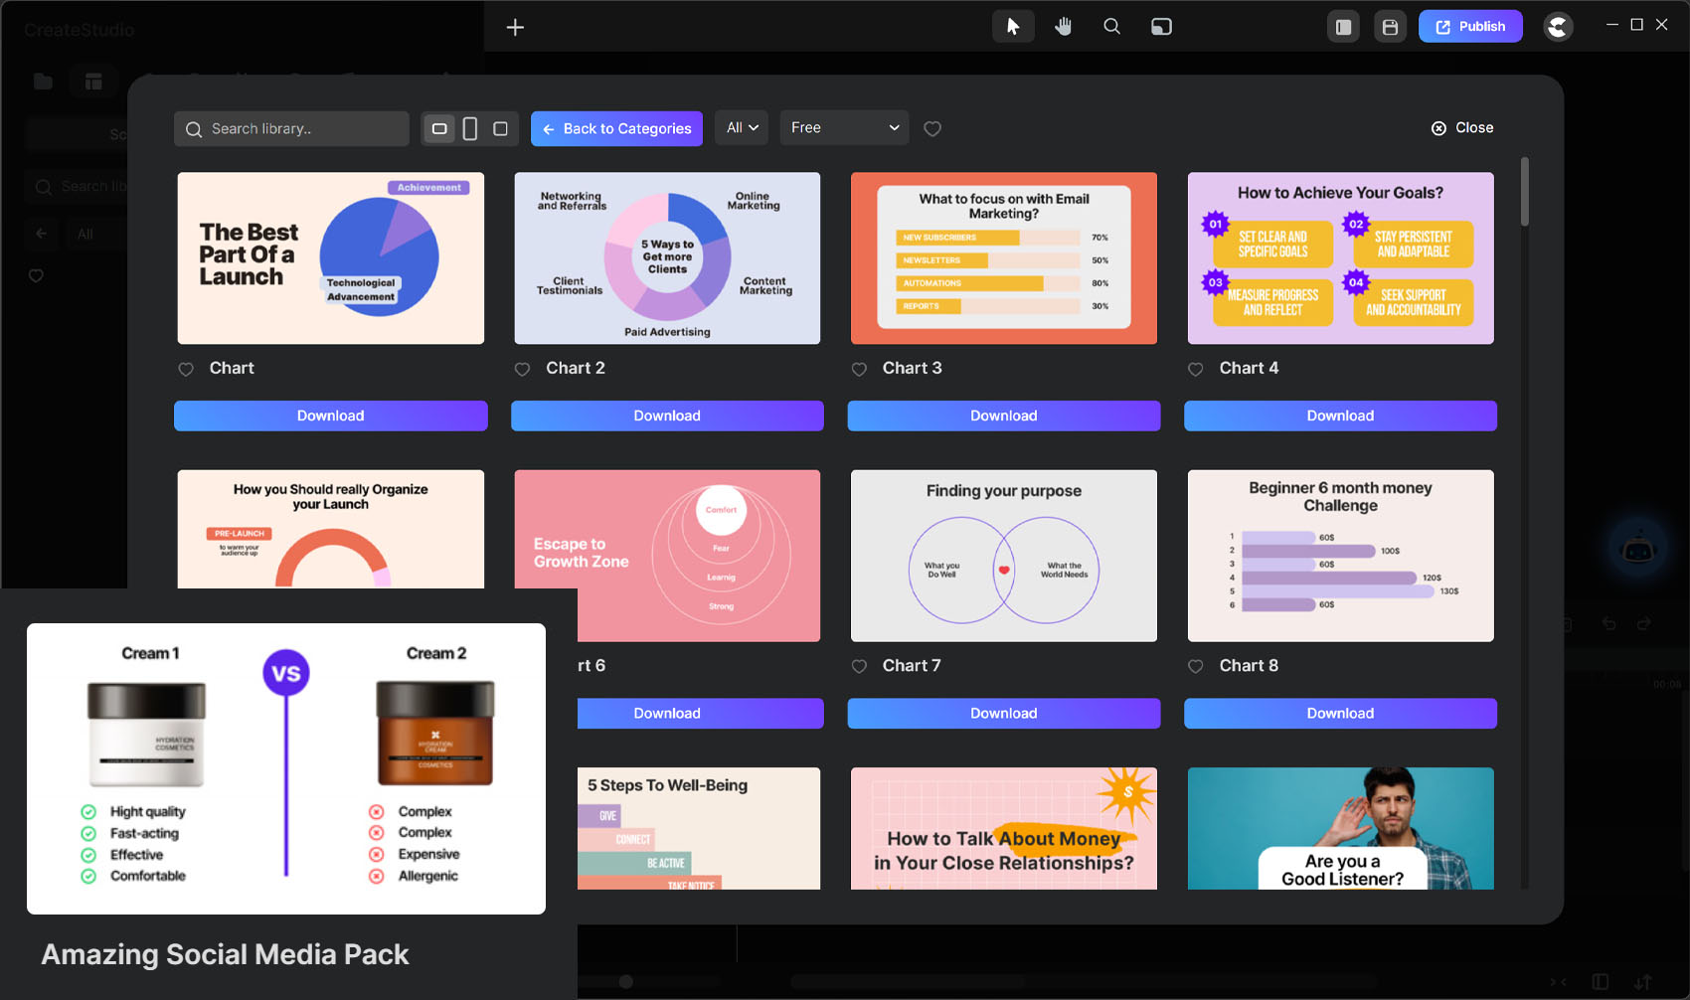
Task: Click the save project disk icon
Action: point(1390,27)
